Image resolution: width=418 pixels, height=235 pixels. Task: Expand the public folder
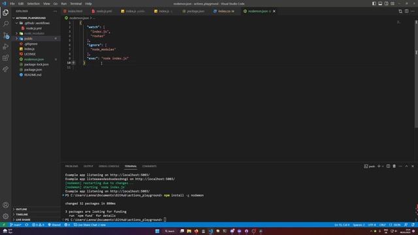[36, 39]
